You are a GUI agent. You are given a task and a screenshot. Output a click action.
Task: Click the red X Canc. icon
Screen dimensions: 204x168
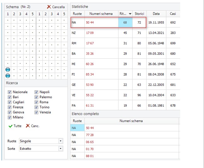tap(28, 126)
